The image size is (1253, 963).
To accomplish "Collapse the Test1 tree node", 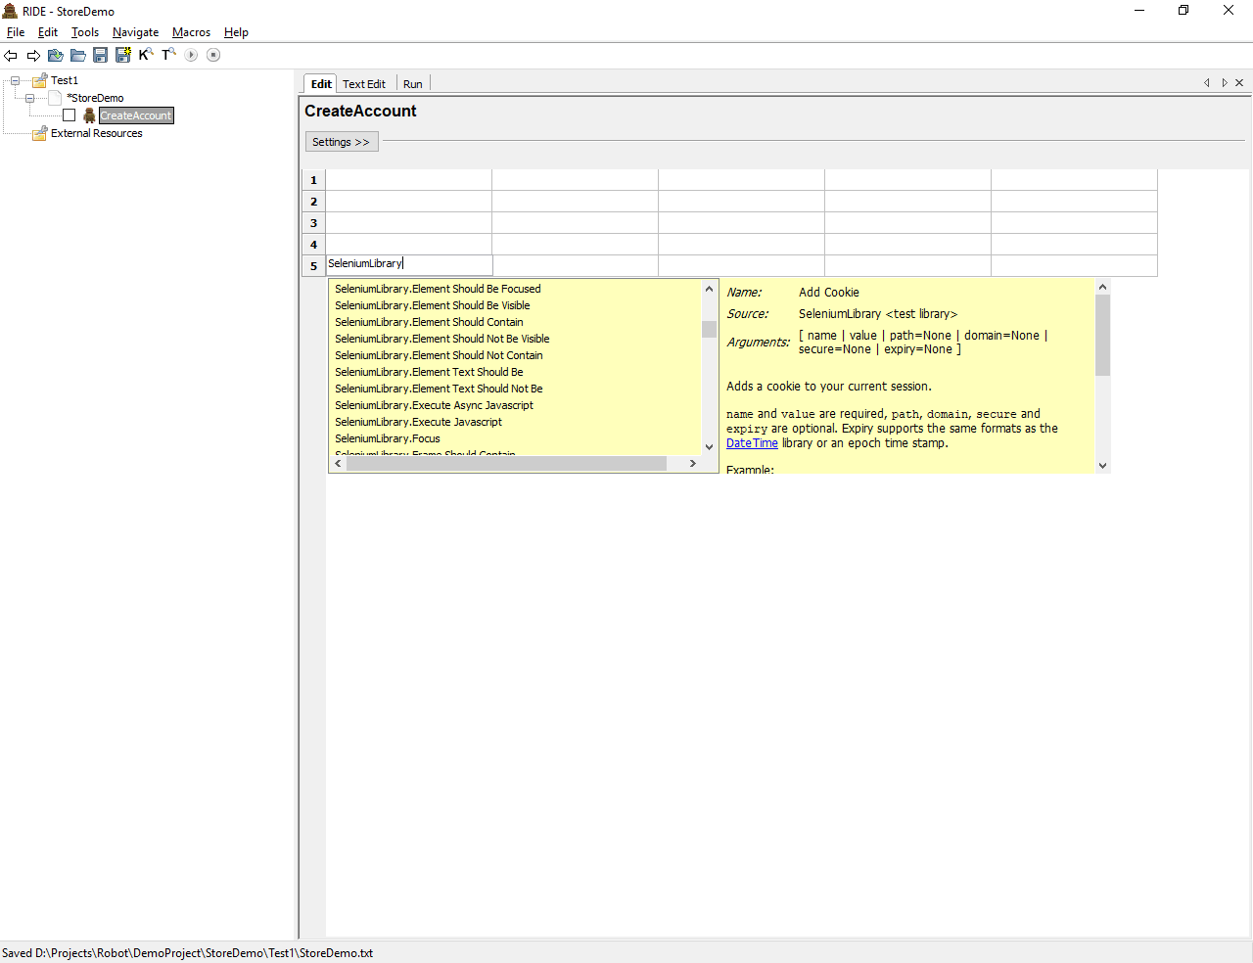I will [x=15, y=80].
